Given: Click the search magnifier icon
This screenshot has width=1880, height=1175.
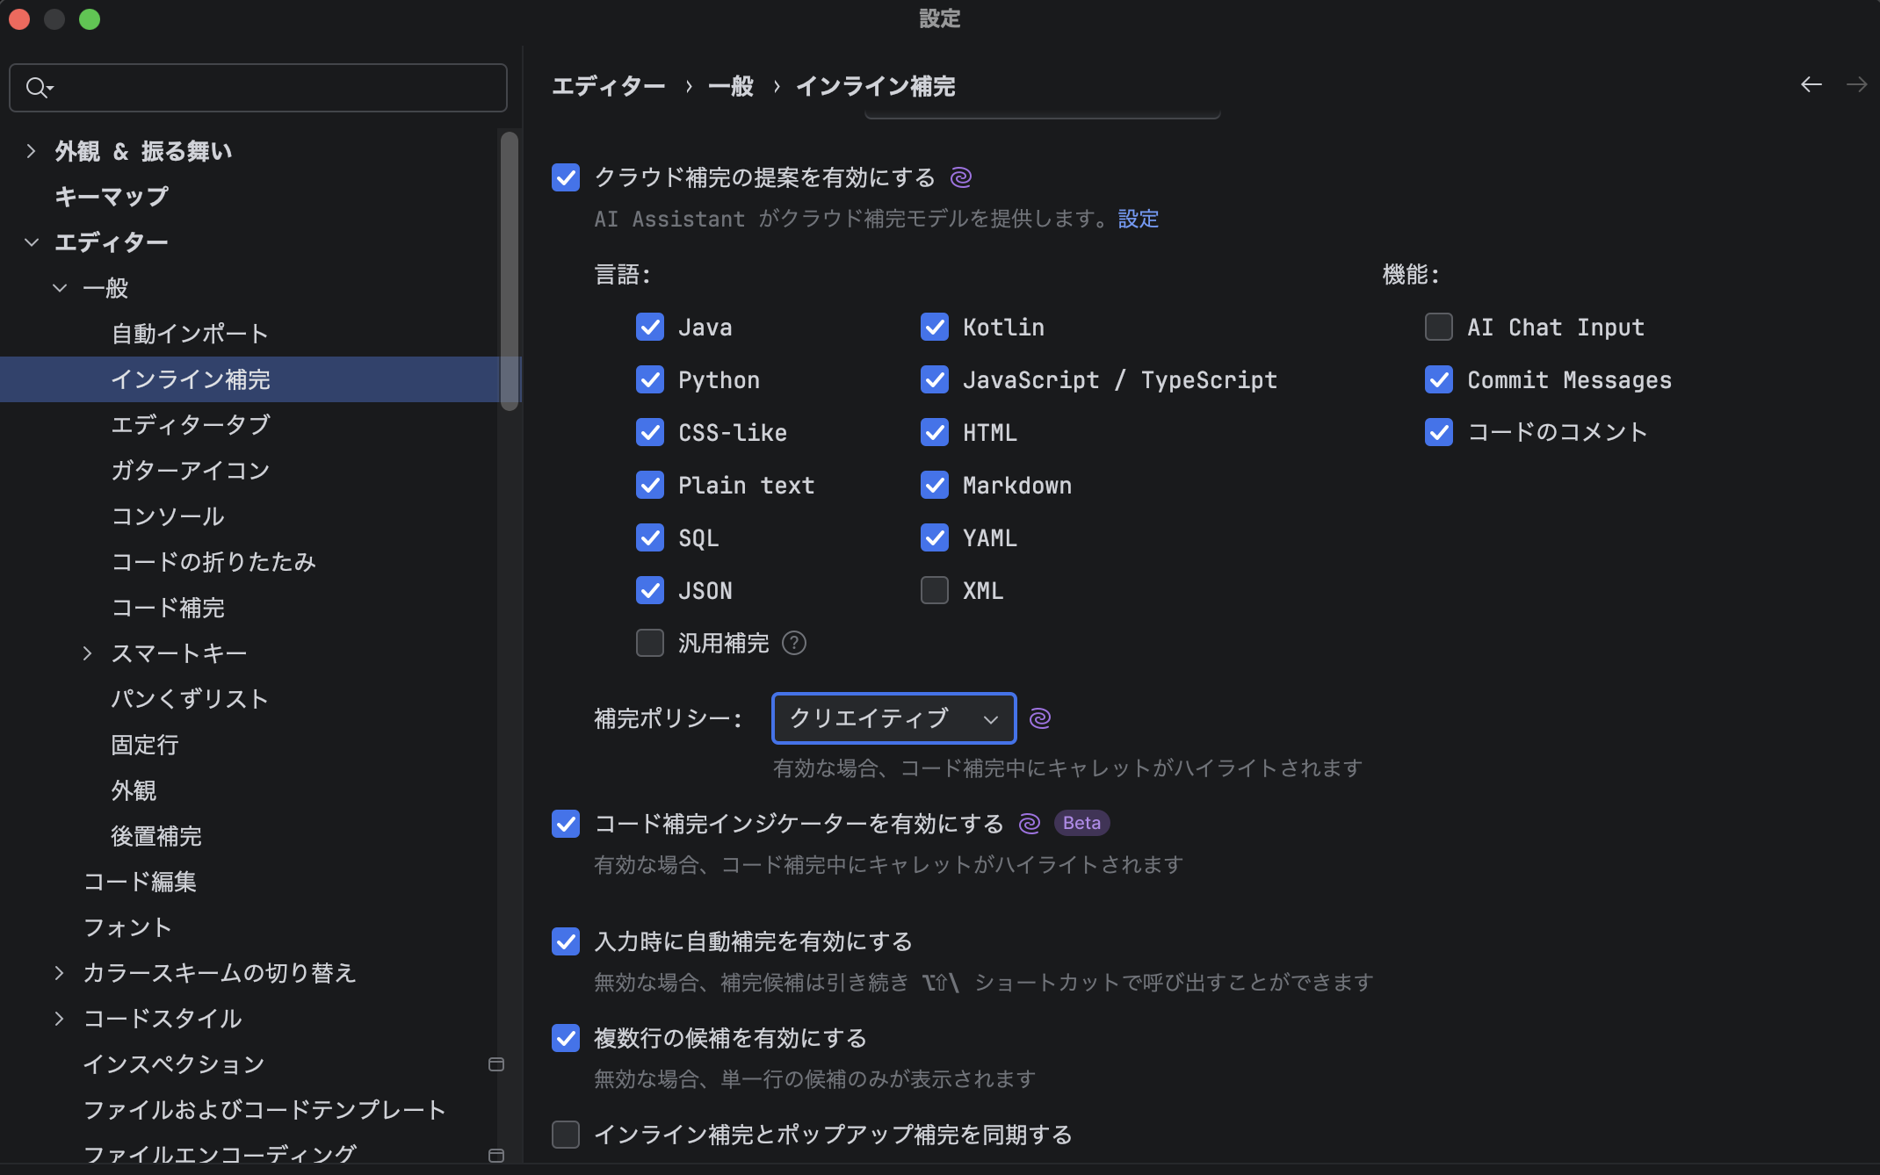Looking at the screenshot, I should pyautogui.click(x=38, y=88).
